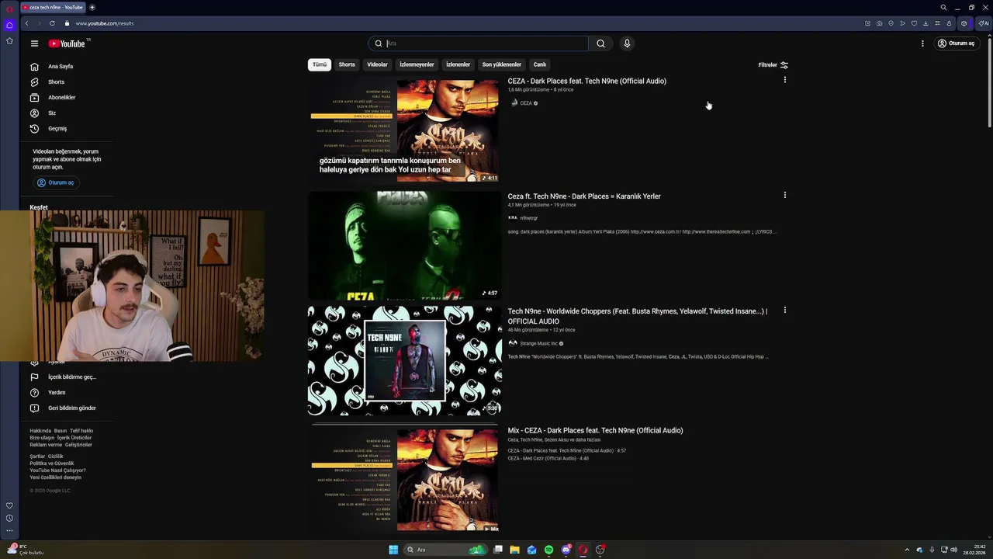This screenshot has width=993, height=559.
Task: Open Filtreler filter options
Action: (773, 65)
